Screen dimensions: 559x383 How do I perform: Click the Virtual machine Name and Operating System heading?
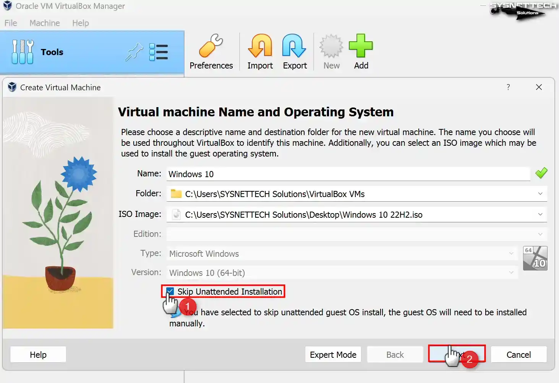point(256,112)
